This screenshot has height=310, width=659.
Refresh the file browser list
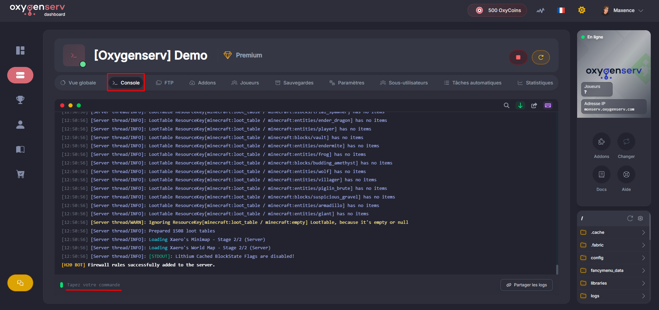(630, 218)
